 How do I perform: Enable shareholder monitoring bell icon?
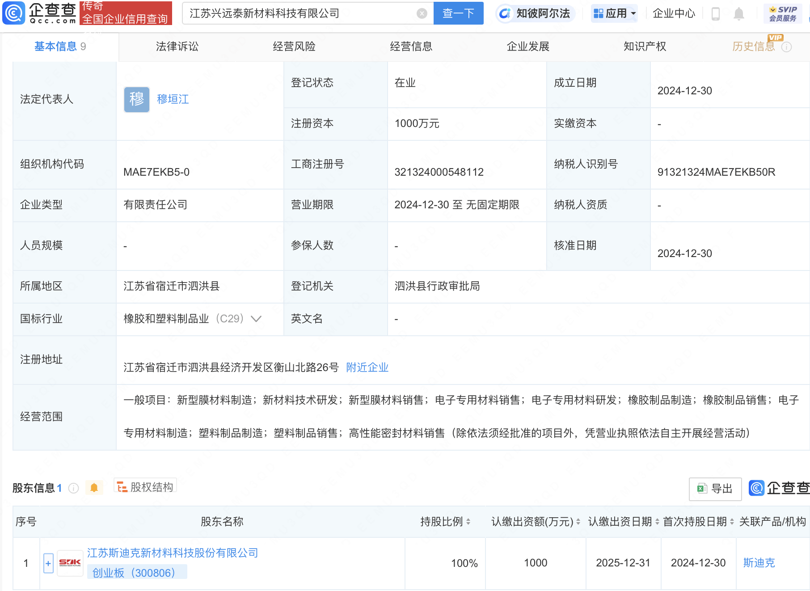pos(94,488)
